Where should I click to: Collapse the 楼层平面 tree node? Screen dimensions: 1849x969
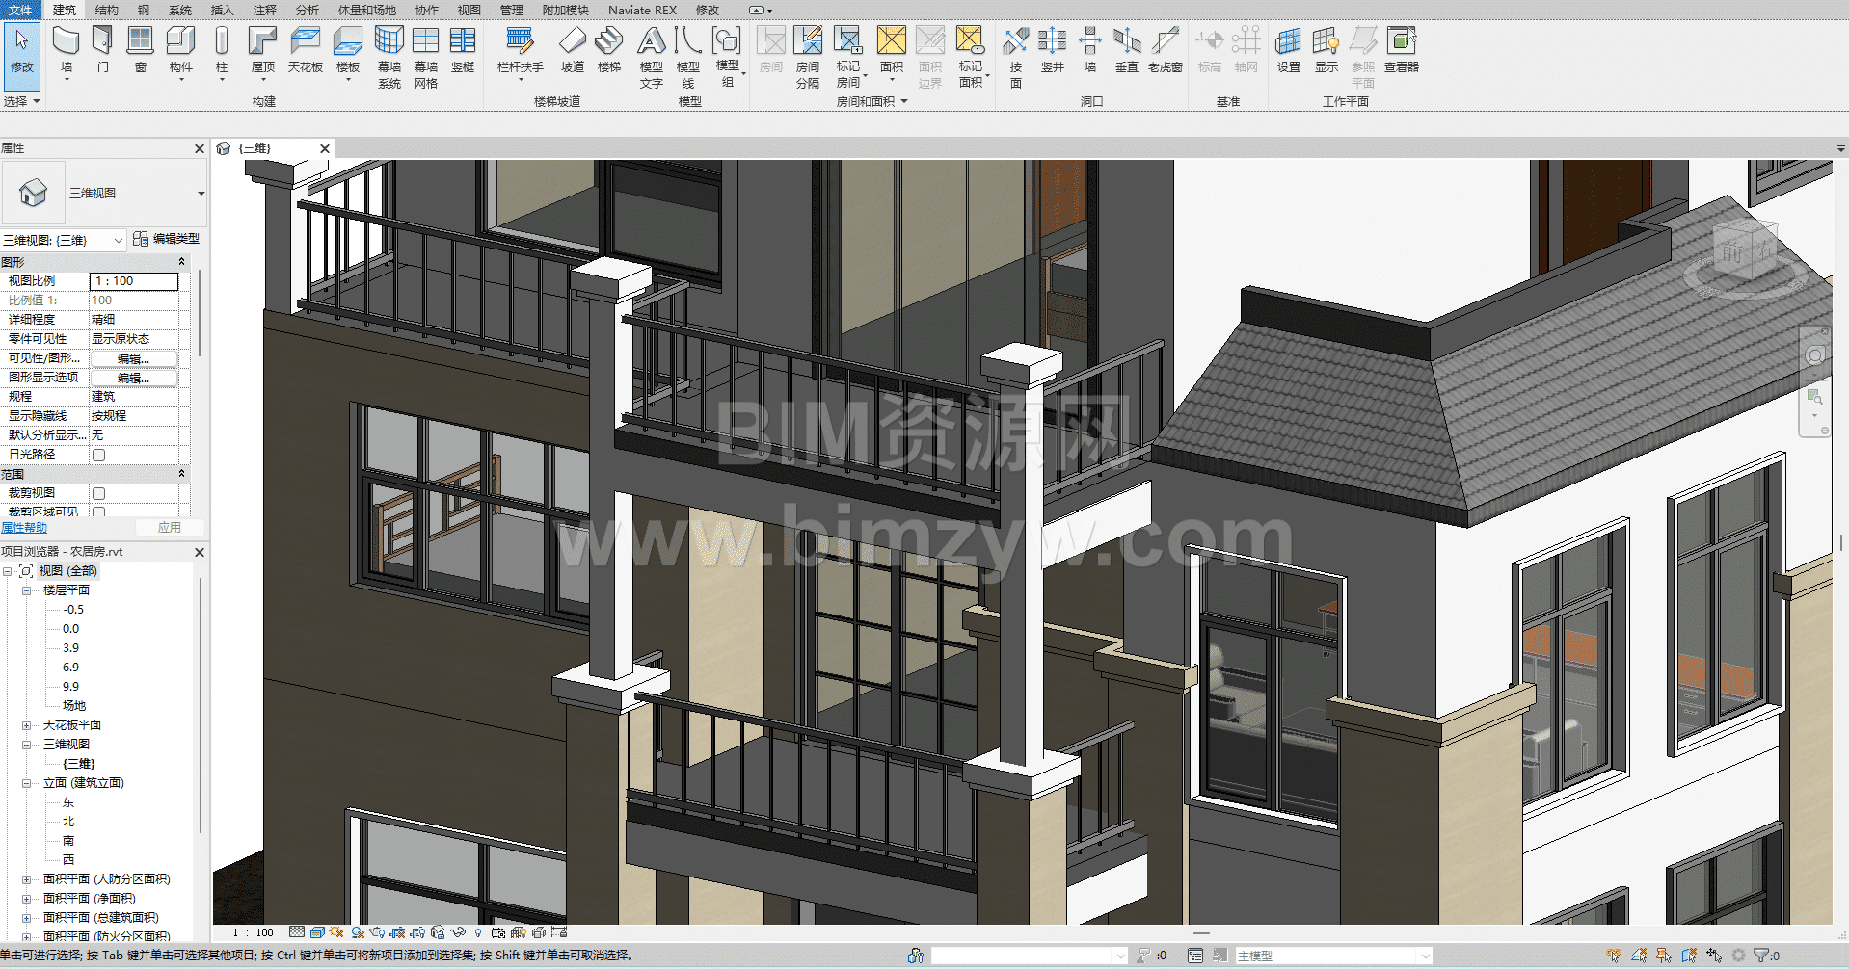[27, 590]
